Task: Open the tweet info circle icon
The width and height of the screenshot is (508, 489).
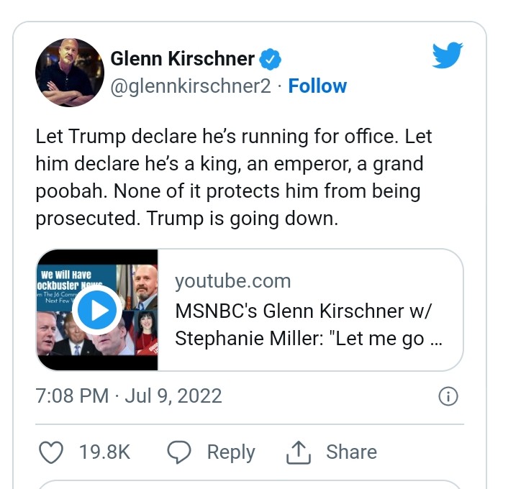Action: click(x=448, y=396)
